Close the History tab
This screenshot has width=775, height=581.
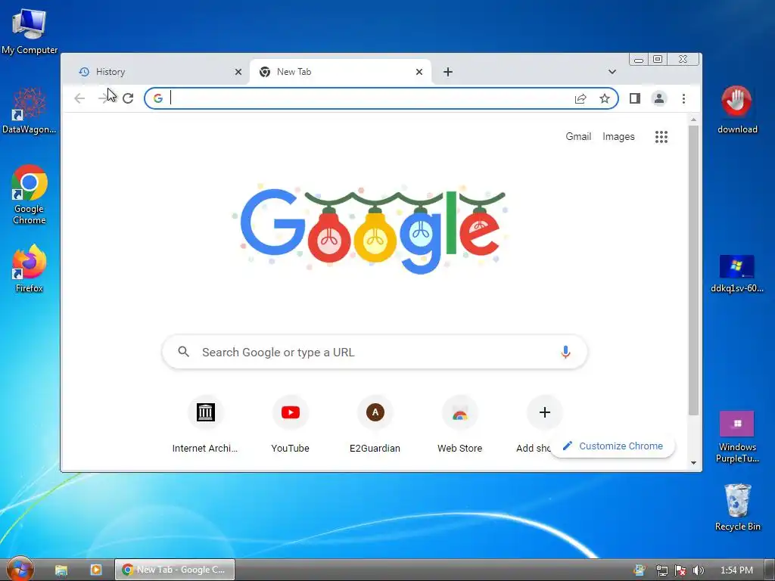click(238, 72)
